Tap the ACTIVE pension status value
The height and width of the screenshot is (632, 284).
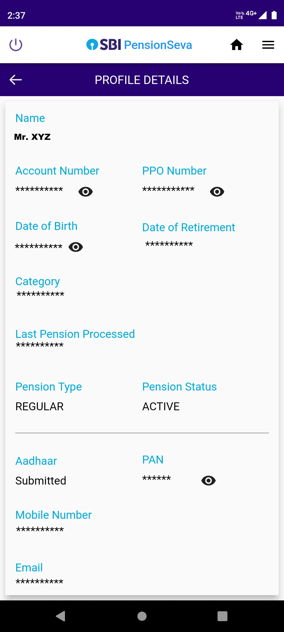[161, 407]
